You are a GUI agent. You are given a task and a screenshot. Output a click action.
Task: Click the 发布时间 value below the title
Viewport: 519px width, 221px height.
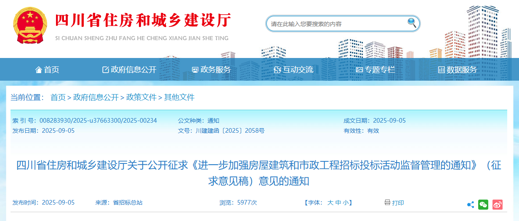coord(58,203)
